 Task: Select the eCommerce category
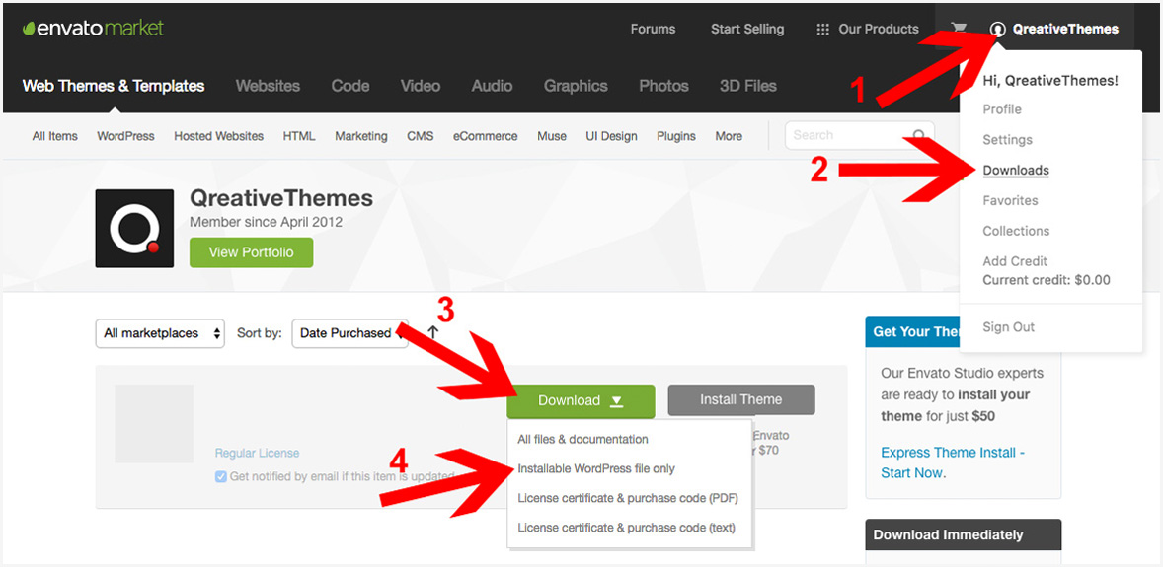(x=486, y=136)
